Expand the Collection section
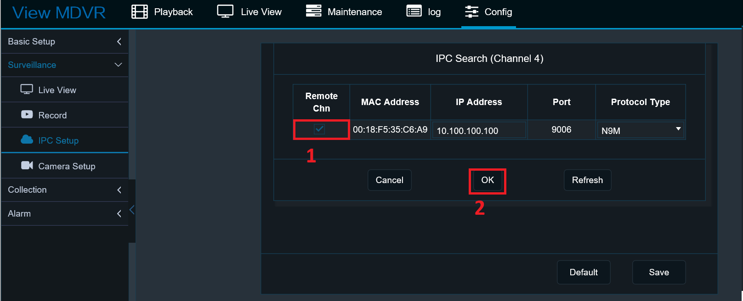This screenshot has width=743, height=301. click(119, 190)
